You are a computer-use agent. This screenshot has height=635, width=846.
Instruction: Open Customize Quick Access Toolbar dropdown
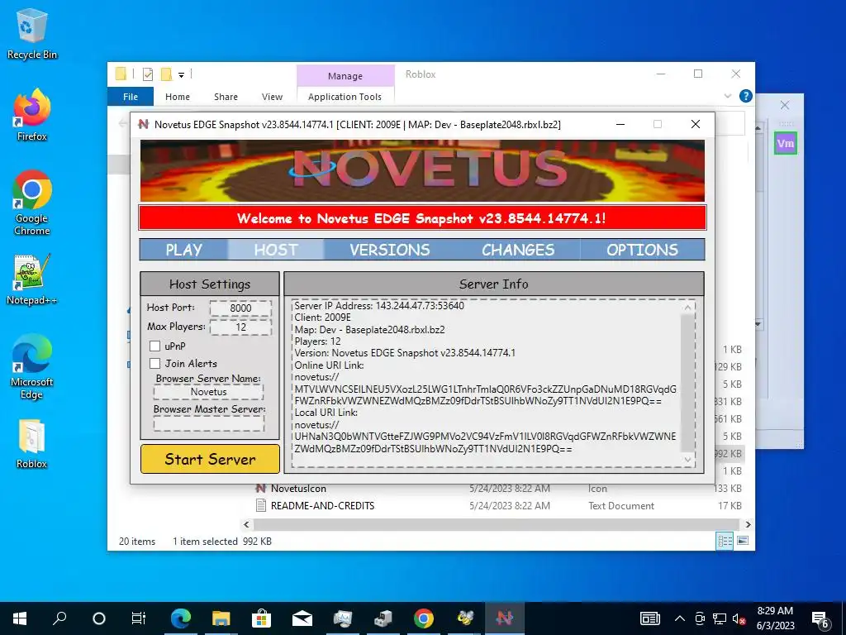coord(181,75)
